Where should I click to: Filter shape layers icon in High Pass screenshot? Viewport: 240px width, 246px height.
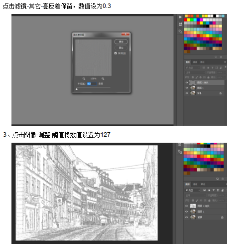[217, 68]
